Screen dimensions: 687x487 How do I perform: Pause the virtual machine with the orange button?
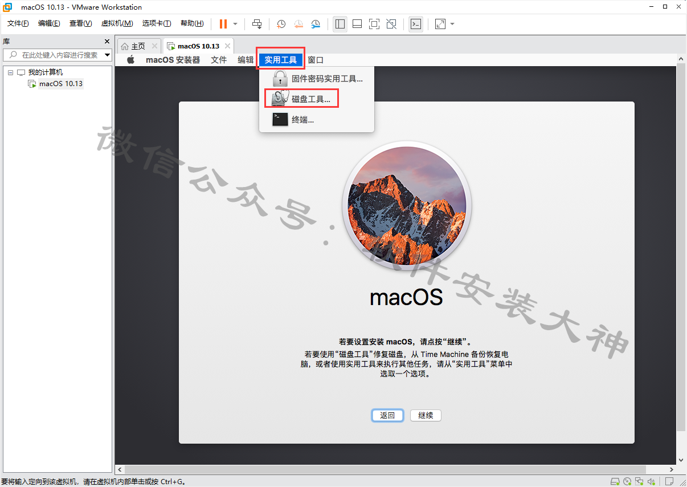223,24
